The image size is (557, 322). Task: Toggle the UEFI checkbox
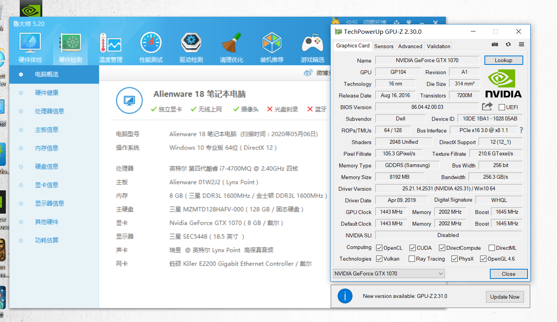[x=502, y=107]
